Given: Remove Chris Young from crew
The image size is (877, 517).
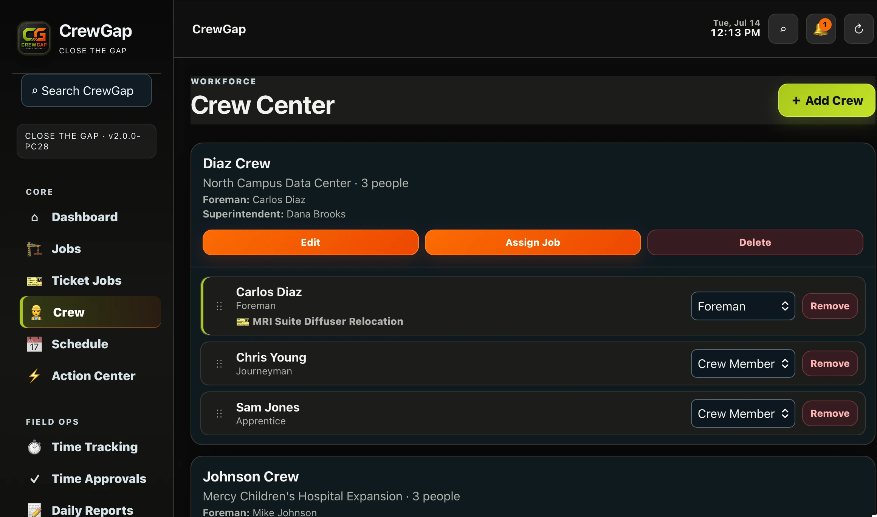Looking at the screenshot, I should click(830, 363).
